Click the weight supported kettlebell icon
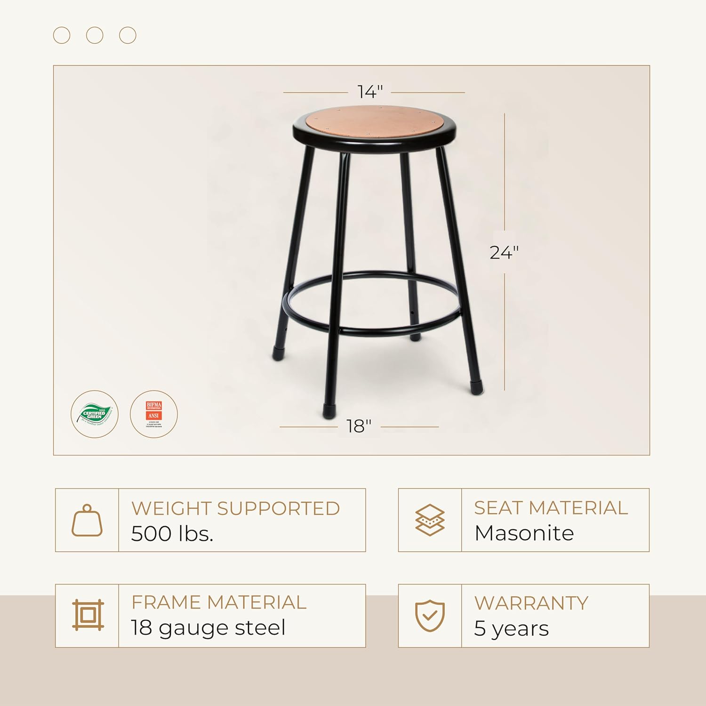706x706 pixels. pos(87,520)
